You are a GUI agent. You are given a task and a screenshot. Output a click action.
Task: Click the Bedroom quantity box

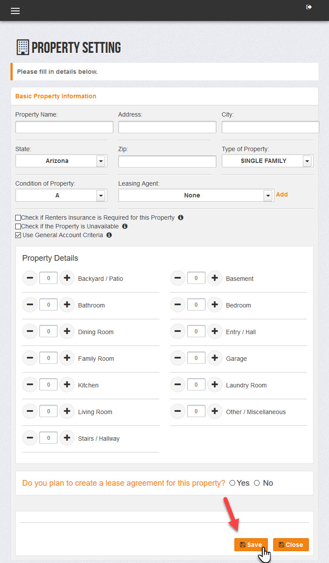point(196,305)
